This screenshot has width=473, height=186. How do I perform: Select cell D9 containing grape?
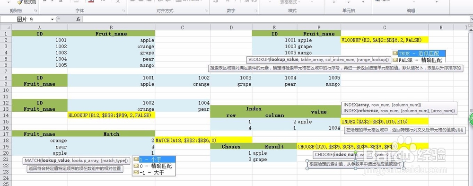click(231, 84)
